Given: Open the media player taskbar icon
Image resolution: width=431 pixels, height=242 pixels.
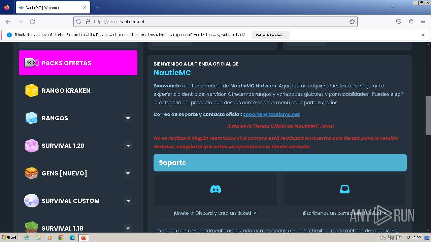Looking at the screenshot, I should coord(49,238).
